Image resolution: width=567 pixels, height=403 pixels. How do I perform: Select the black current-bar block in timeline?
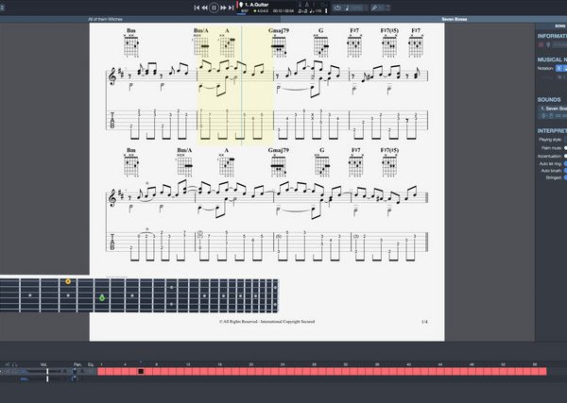pos(141,371)
